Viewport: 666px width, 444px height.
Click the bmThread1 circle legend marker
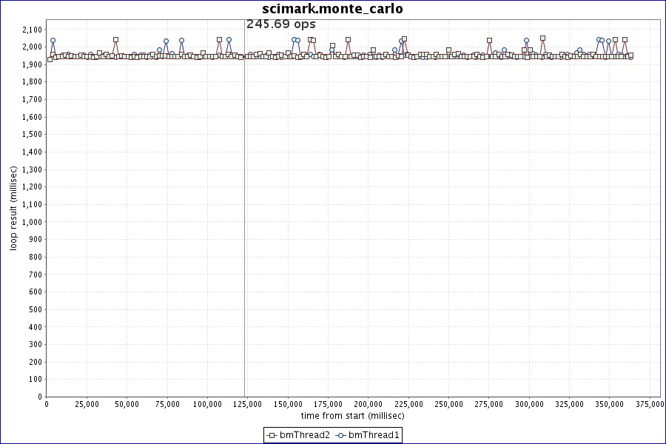pos(341,435)
